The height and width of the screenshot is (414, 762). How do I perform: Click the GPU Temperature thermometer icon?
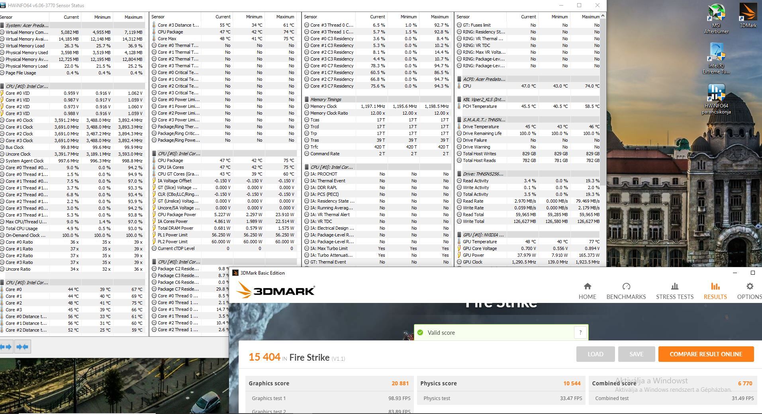(x=459, y=242)
